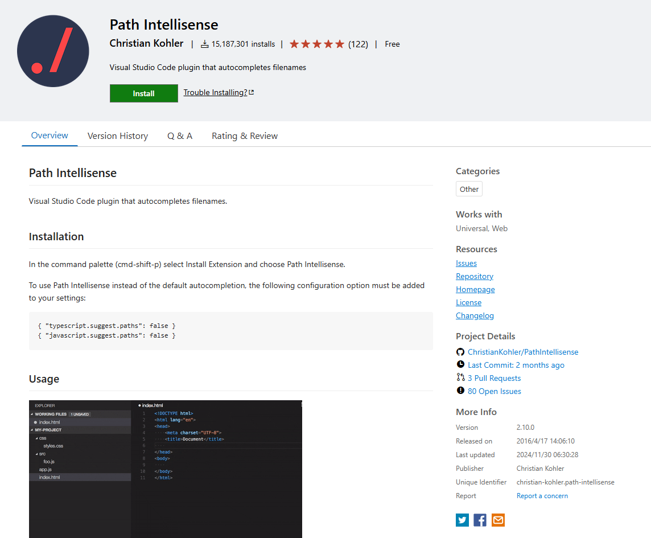Click the typescript.suggest.paths code line
Image resolution: width=651 pixels, height=538 pixels.
[107, 326]
